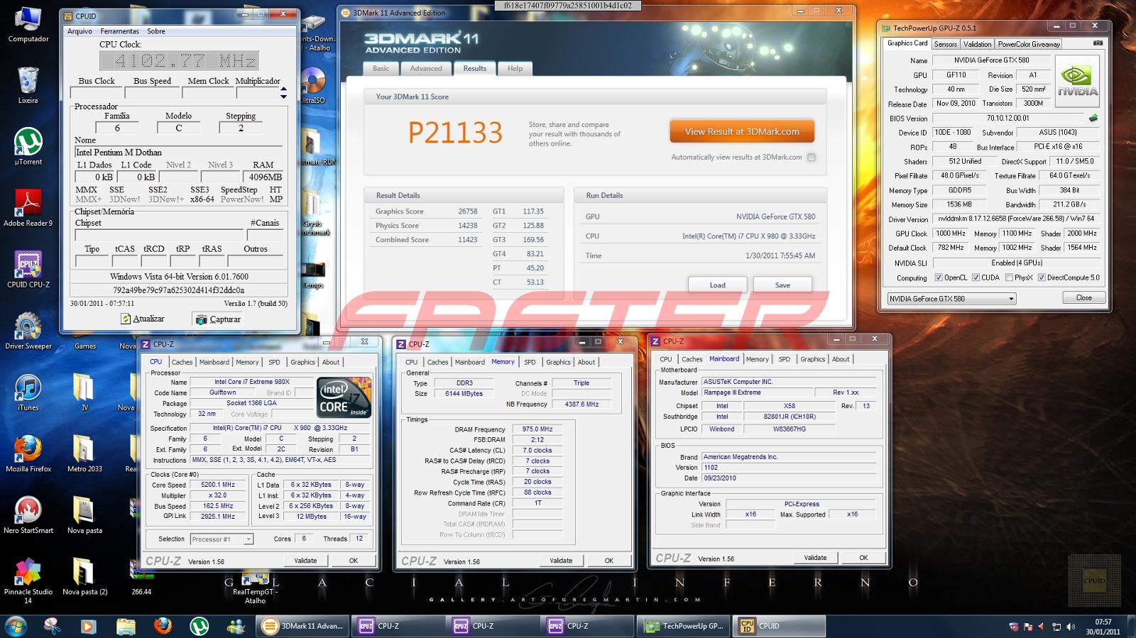Click Validate in CPU-Z Mainboard window
This screenshot has width=1136, height=638.
click(x=815, y=558)
